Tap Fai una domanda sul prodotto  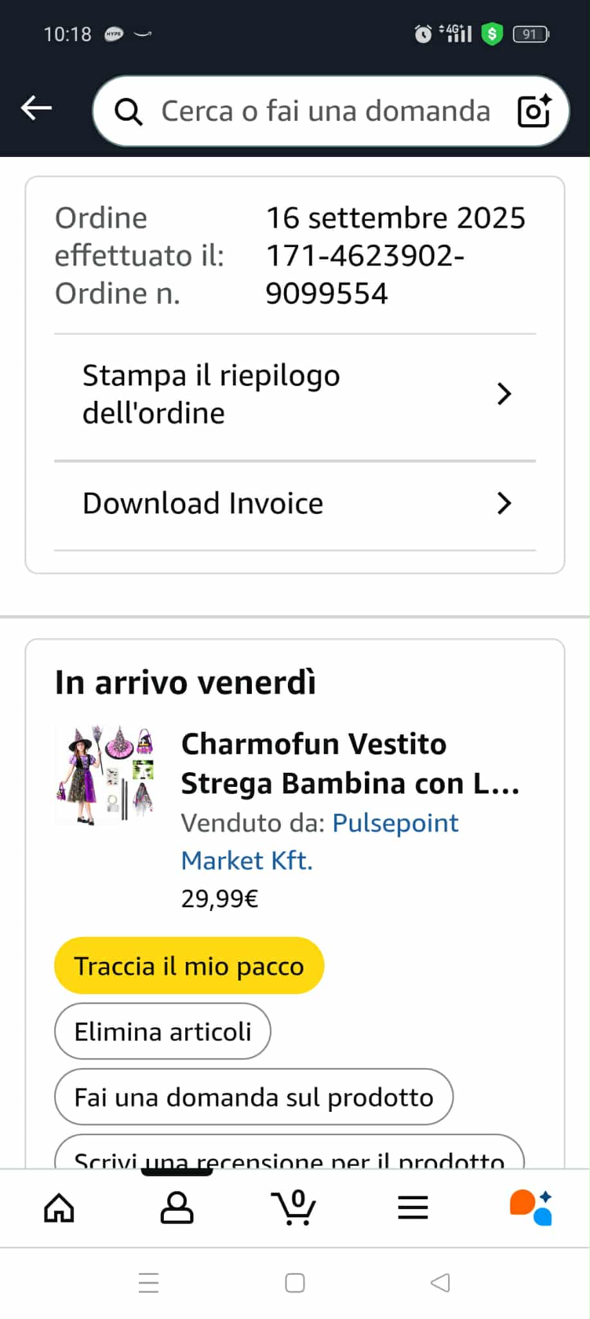[254, 1097]
